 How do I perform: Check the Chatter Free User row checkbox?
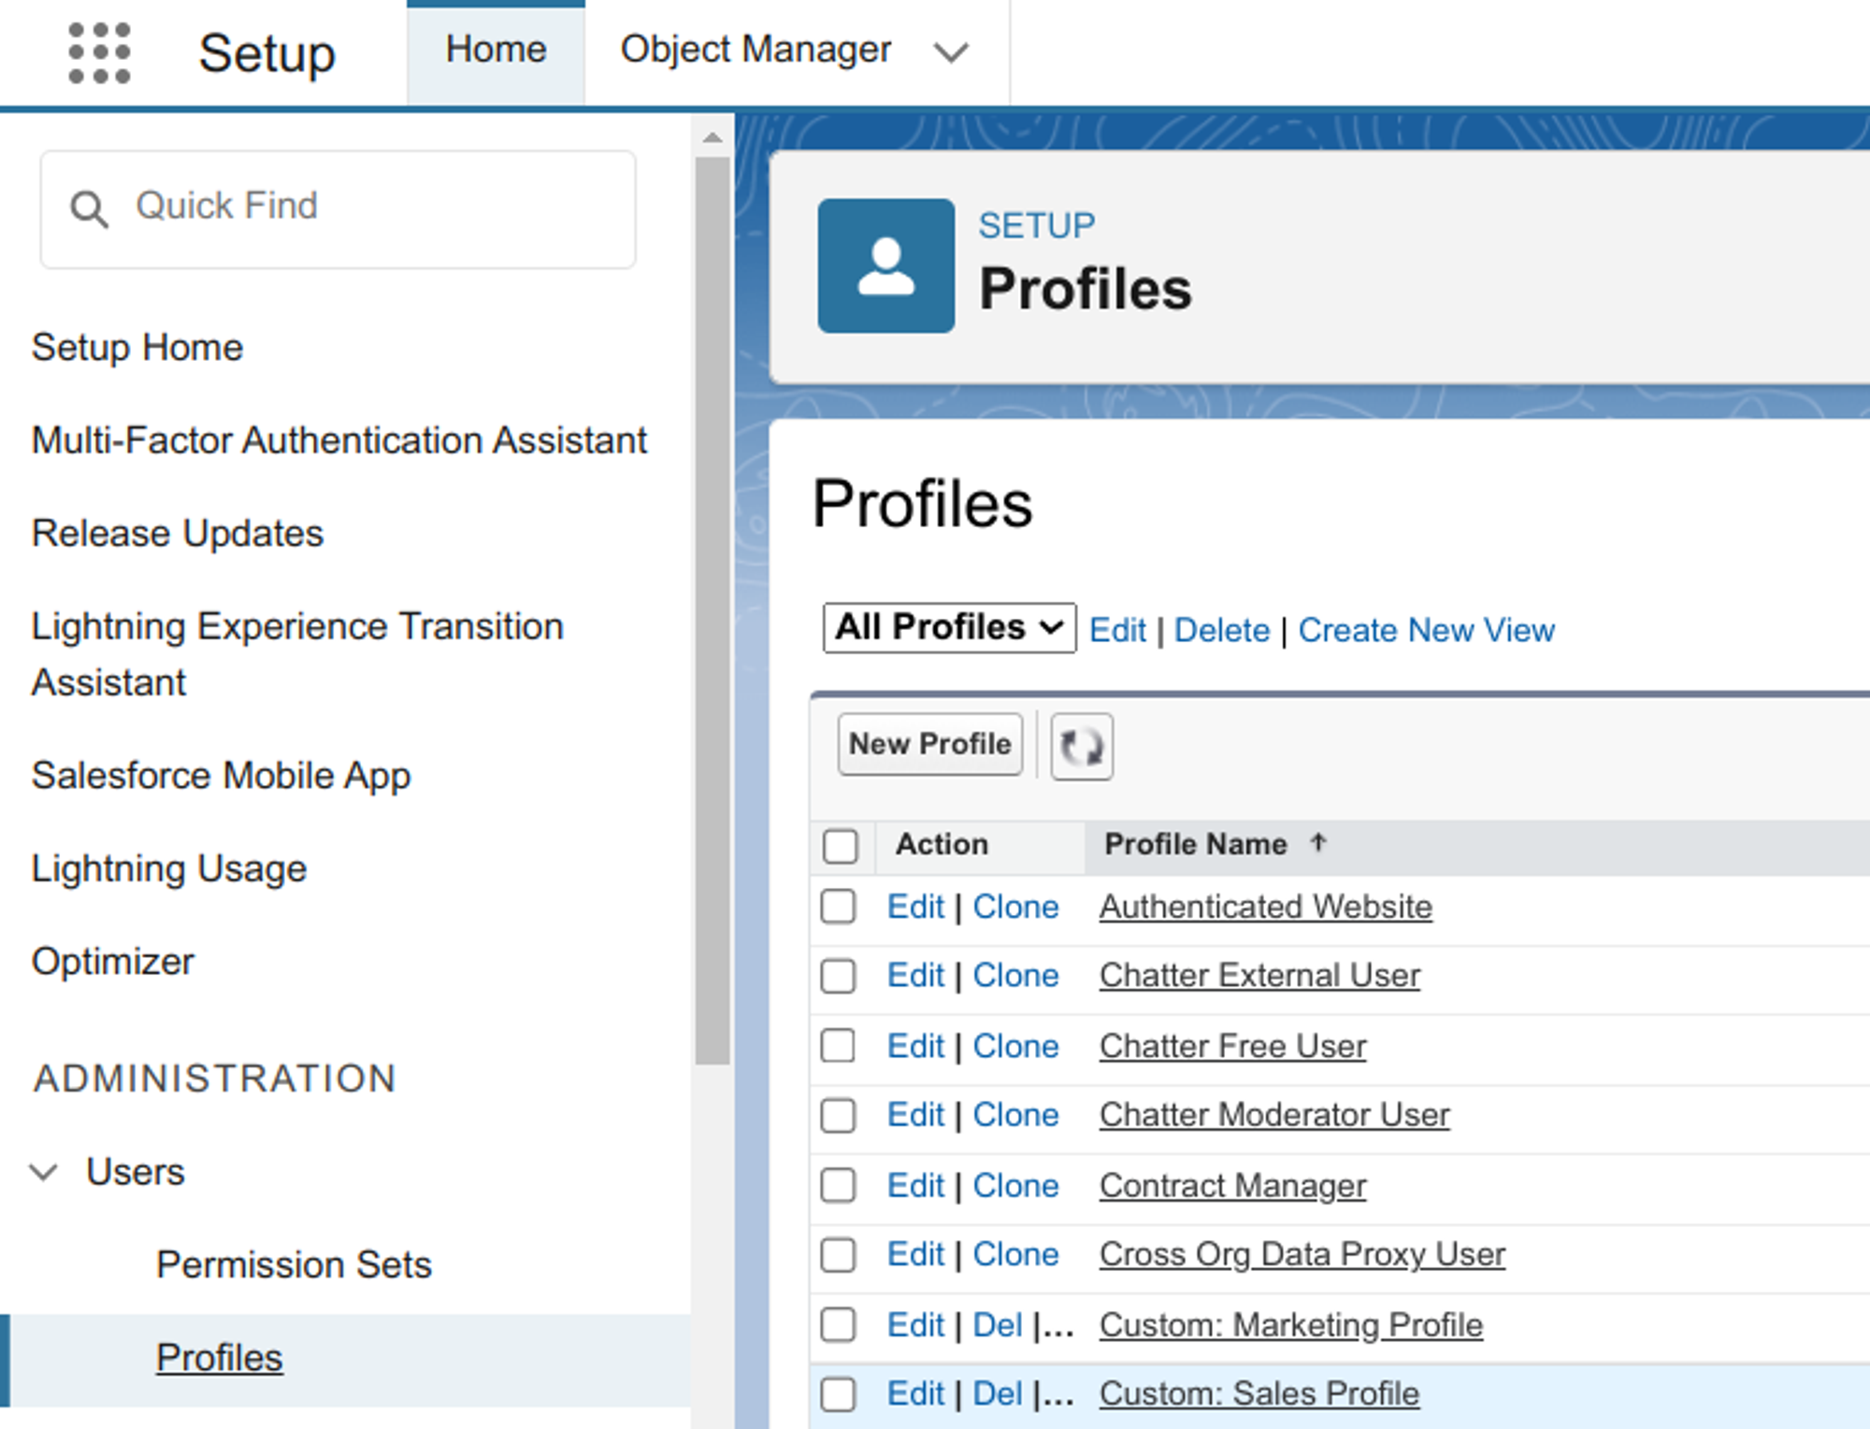pyautogui.click(x=838, y=1046)
